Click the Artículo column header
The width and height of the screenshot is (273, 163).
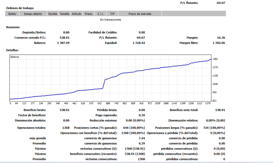pos(76,14)
